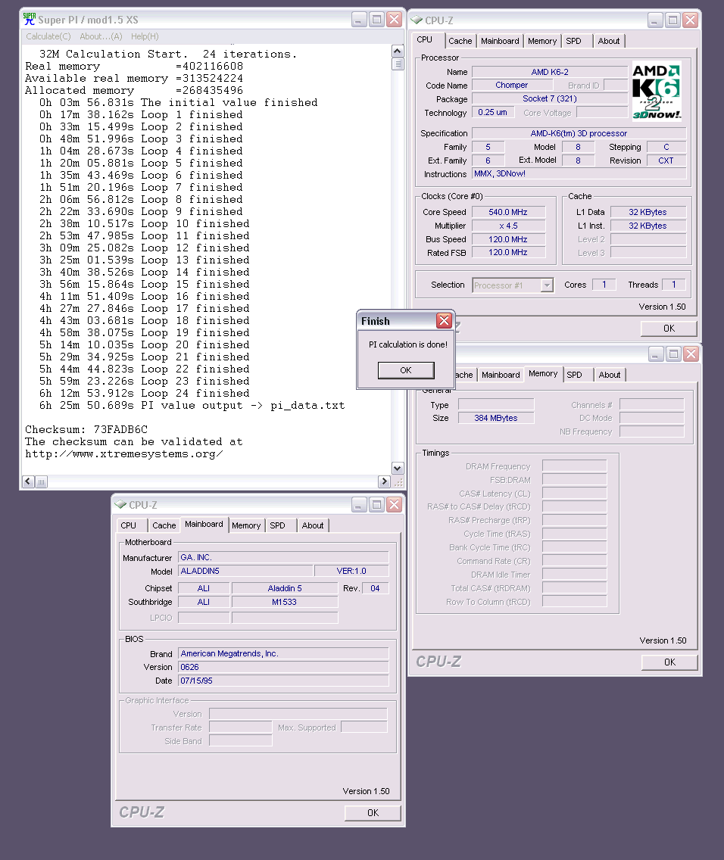Select SPD tab in top-right CPU-Z window
Image resolution: width=724 pixels, height=860 pixels.
click(x=574, y=41)
